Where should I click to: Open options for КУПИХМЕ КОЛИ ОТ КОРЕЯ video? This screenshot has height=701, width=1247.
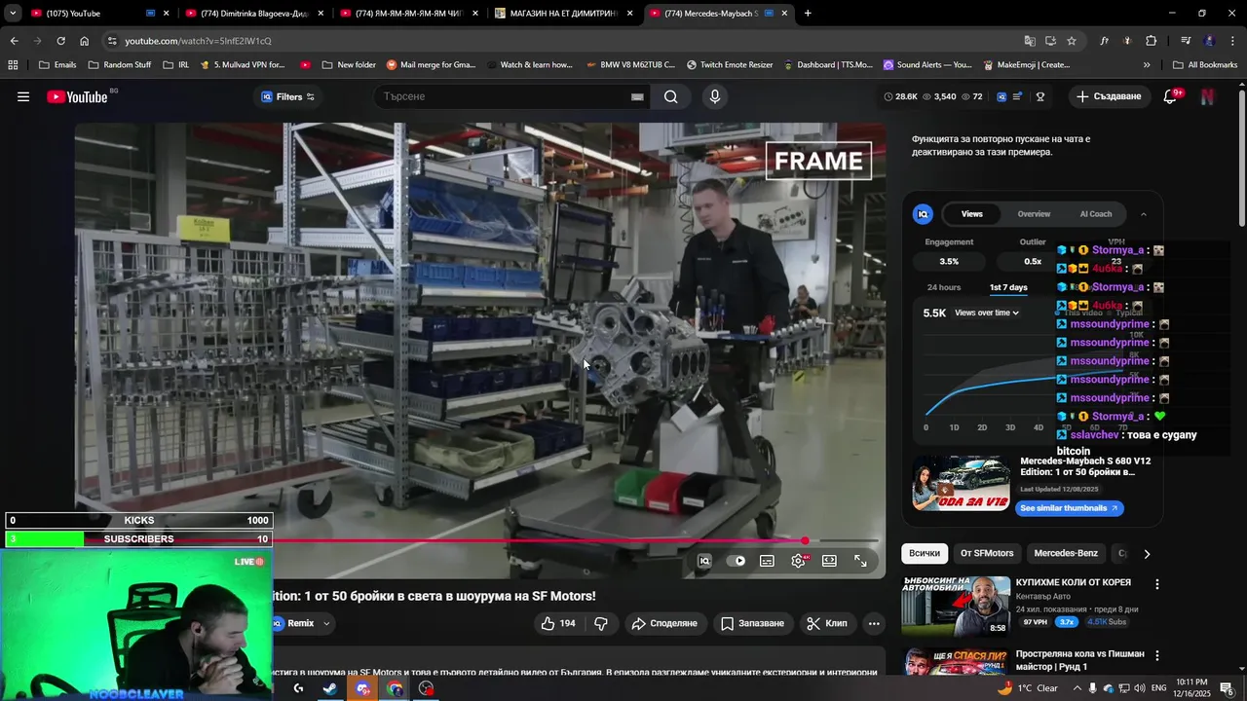[x=1157, y=584]
